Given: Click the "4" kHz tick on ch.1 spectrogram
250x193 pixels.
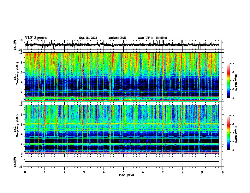Looking at the screenshot, I should [22, 82].
